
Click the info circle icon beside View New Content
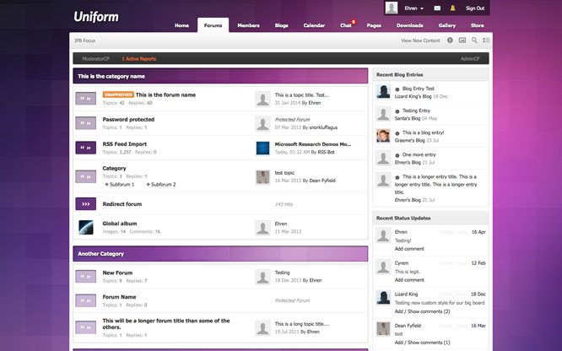tap(450, 40)
